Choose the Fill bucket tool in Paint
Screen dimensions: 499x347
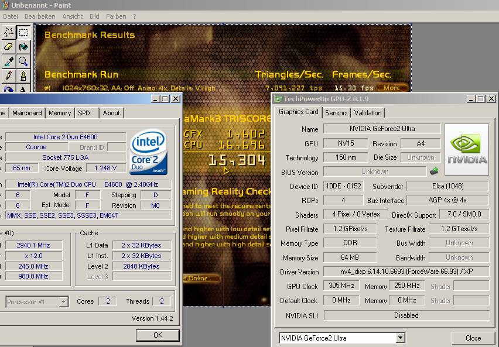[23, 47]
